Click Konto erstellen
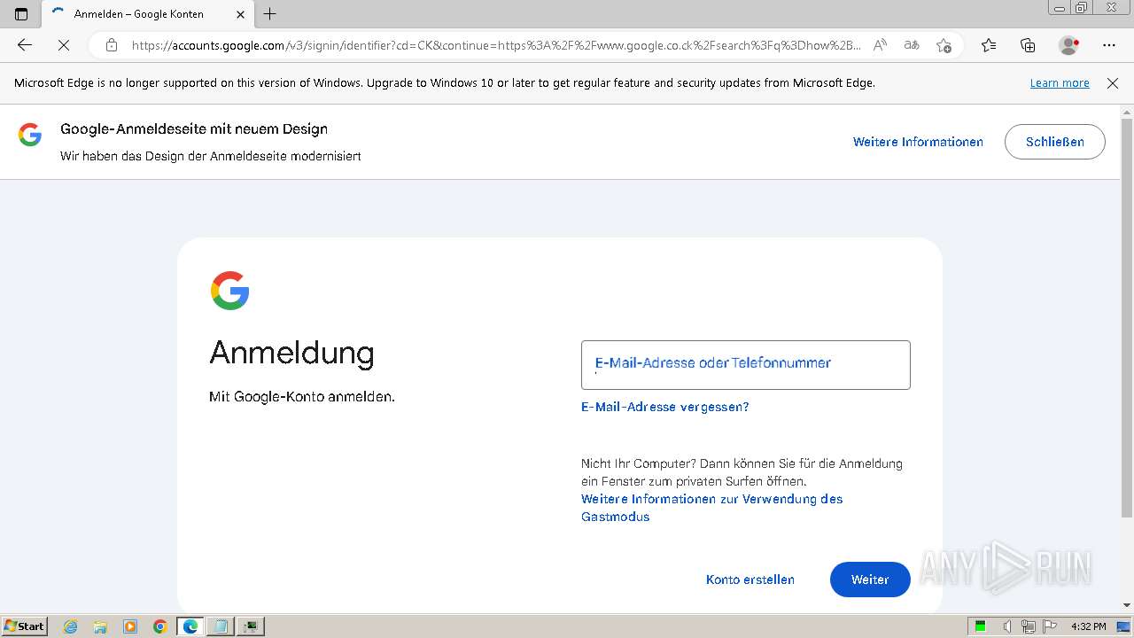1134x638 pixels. (750, 580)
